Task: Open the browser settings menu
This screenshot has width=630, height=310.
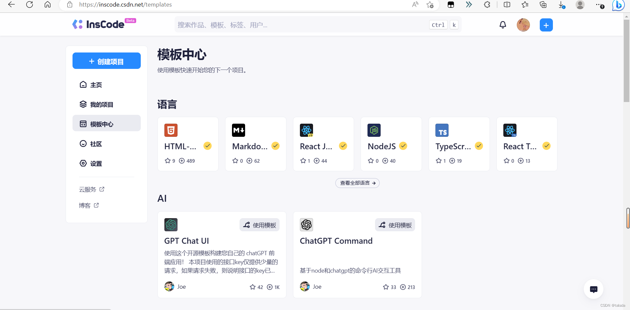Action: point(599,5)
